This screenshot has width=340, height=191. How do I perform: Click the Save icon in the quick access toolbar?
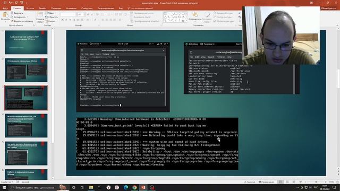coord(5,3)
